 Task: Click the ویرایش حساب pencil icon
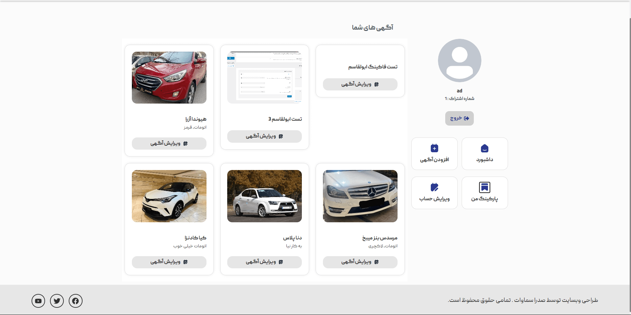434,187
